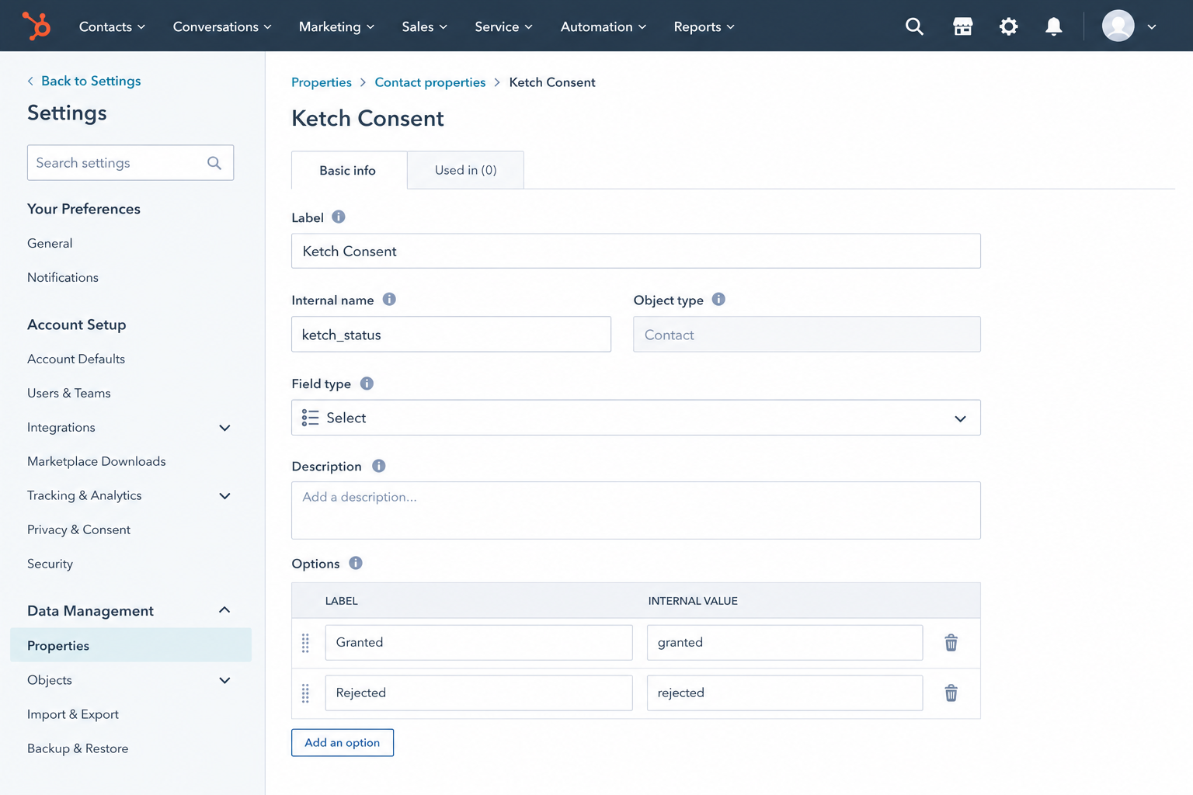Open the Properties breadcrumb link

pos(322,82)
